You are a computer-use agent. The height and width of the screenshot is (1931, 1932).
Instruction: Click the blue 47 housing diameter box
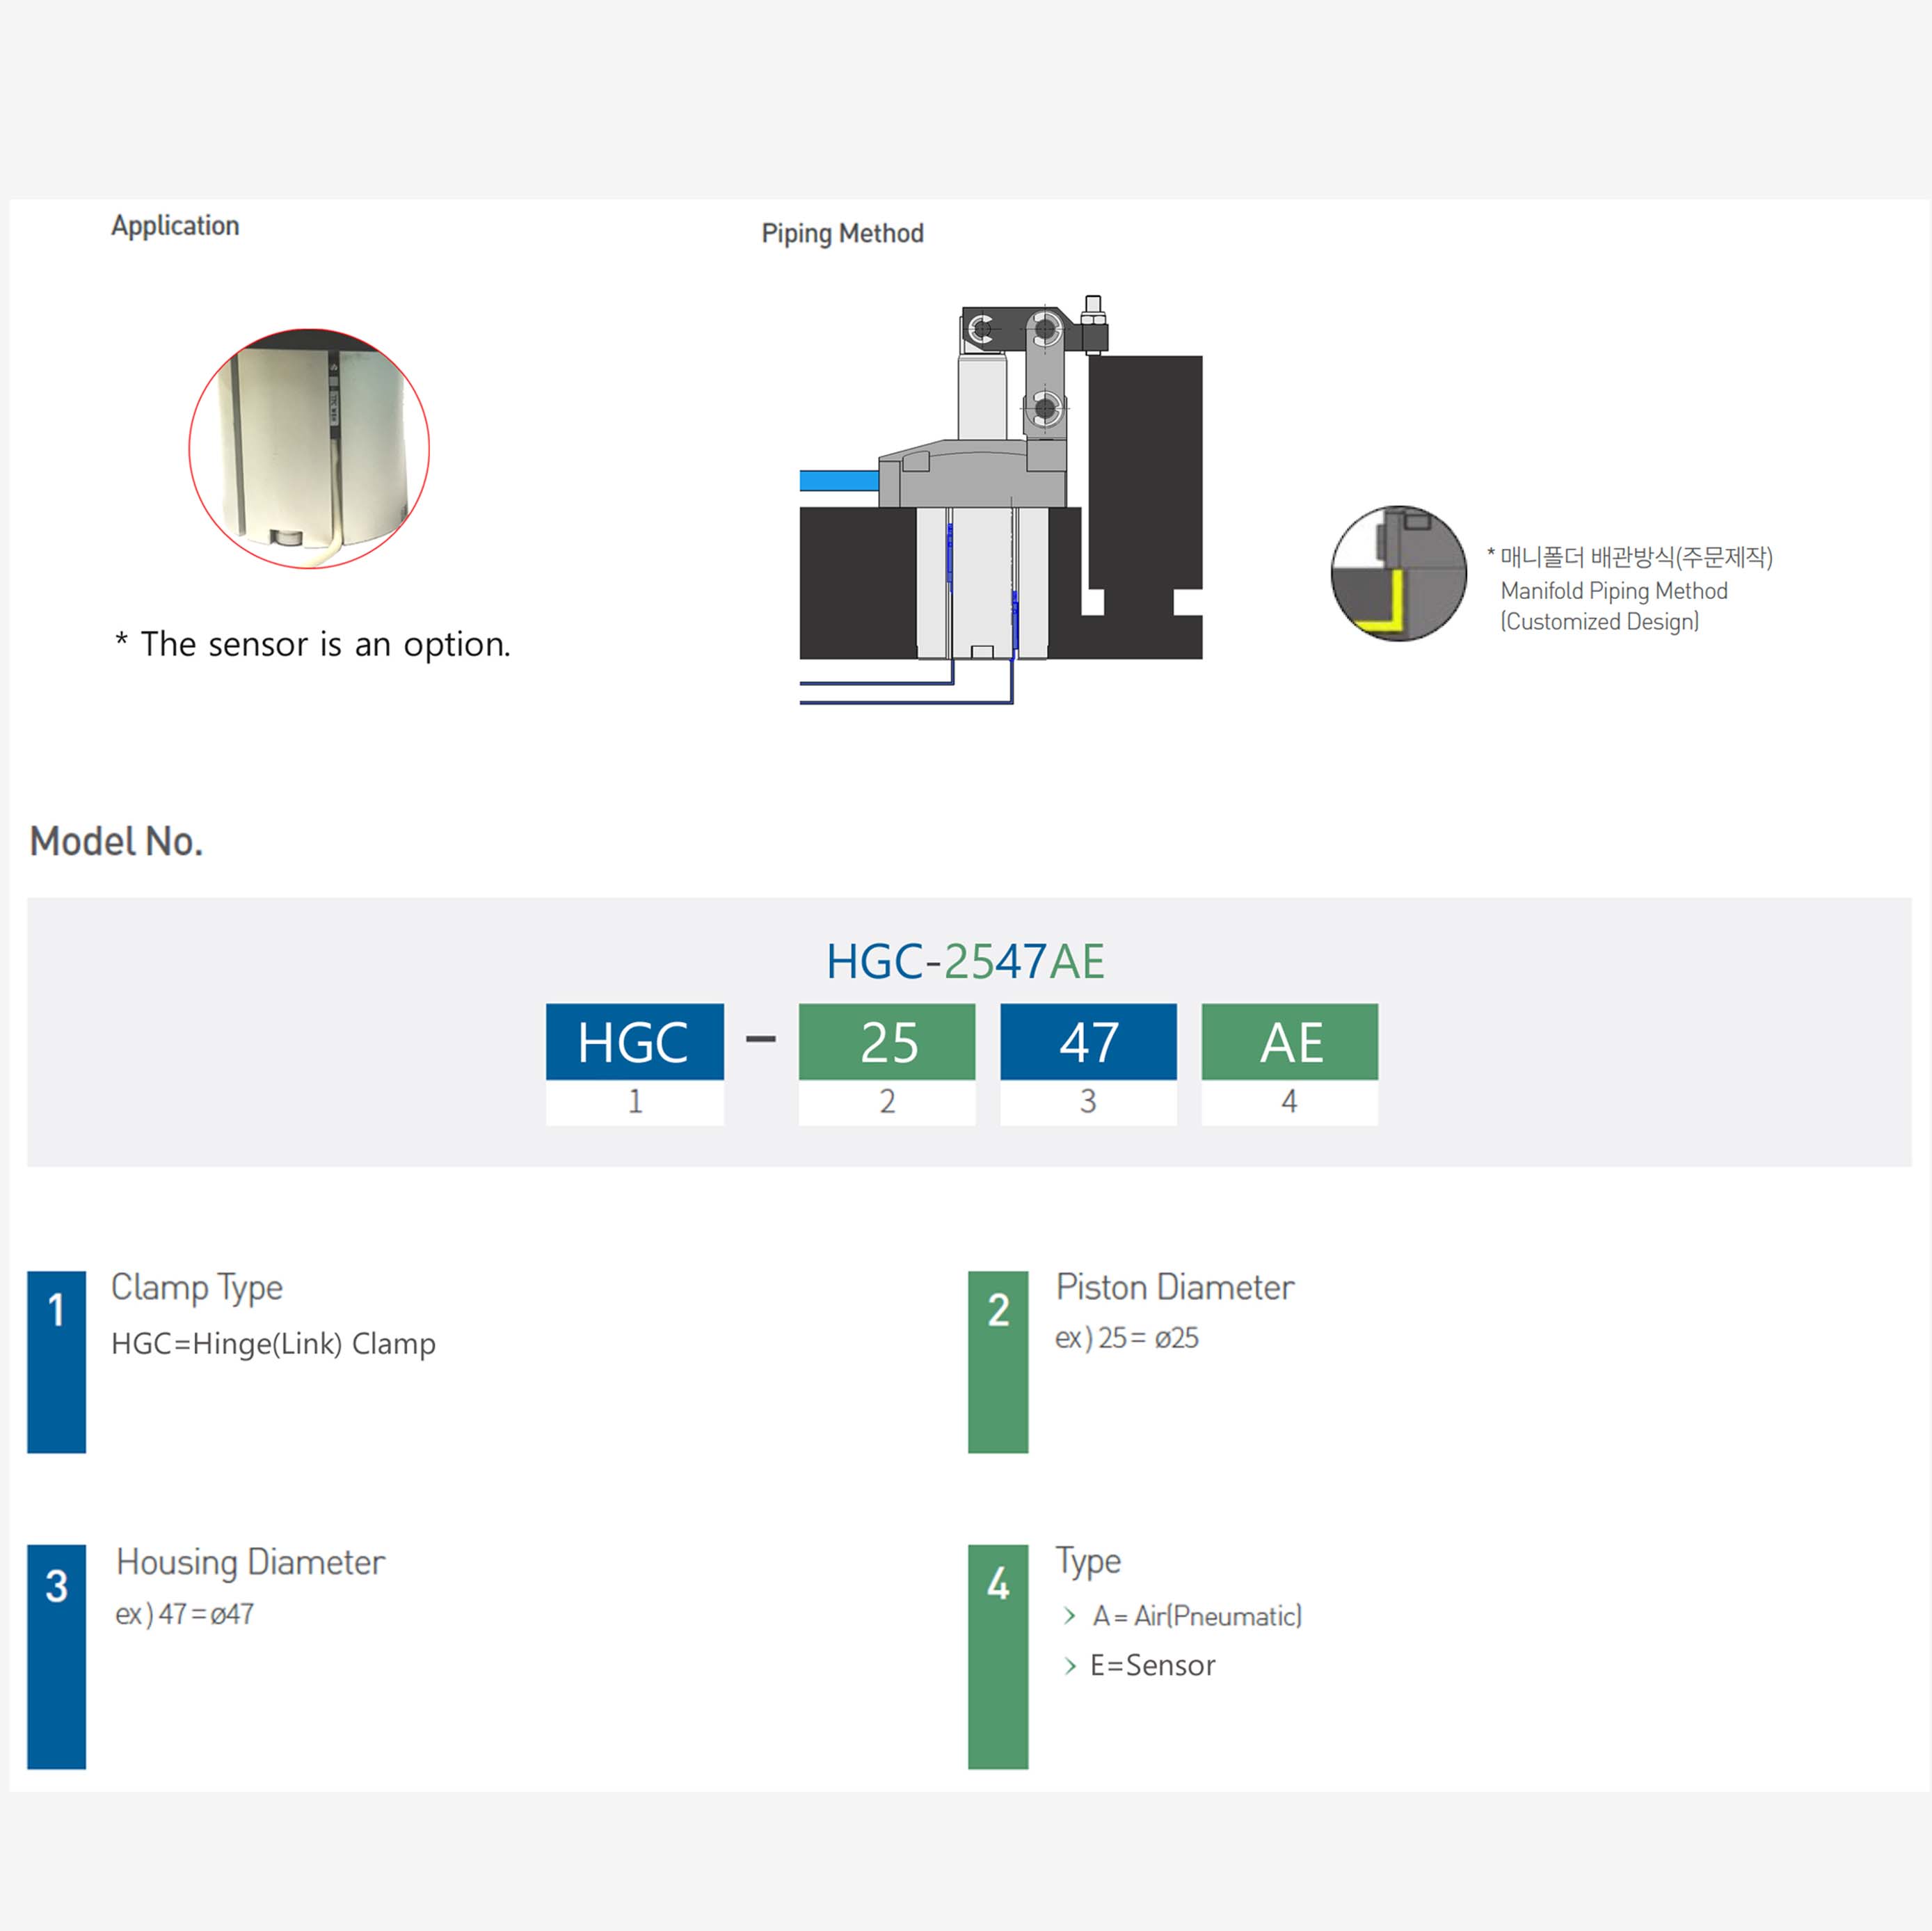coord(1088,1041)
